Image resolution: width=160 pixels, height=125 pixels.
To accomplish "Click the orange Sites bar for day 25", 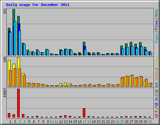I will point(123,82).
